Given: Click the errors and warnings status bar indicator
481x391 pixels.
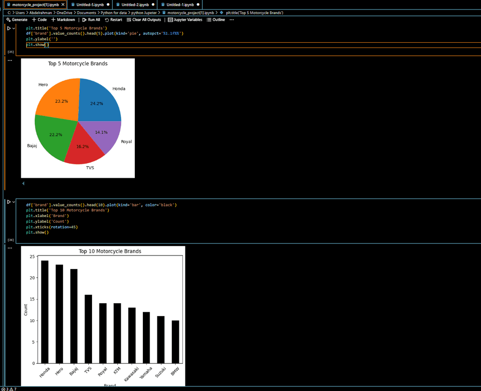Looking at the screenshot, I should [9, 389].
